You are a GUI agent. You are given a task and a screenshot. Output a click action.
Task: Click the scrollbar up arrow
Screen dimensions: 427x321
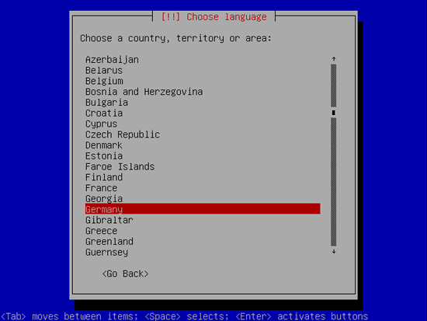(x=334, y=59)
